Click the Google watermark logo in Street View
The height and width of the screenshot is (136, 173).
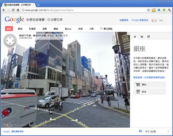click(7, 125)
